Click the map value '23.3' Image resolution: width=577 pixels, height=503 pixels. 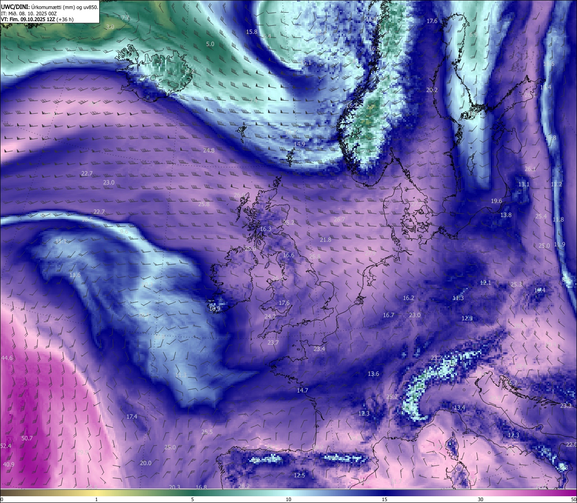point(566,406)
